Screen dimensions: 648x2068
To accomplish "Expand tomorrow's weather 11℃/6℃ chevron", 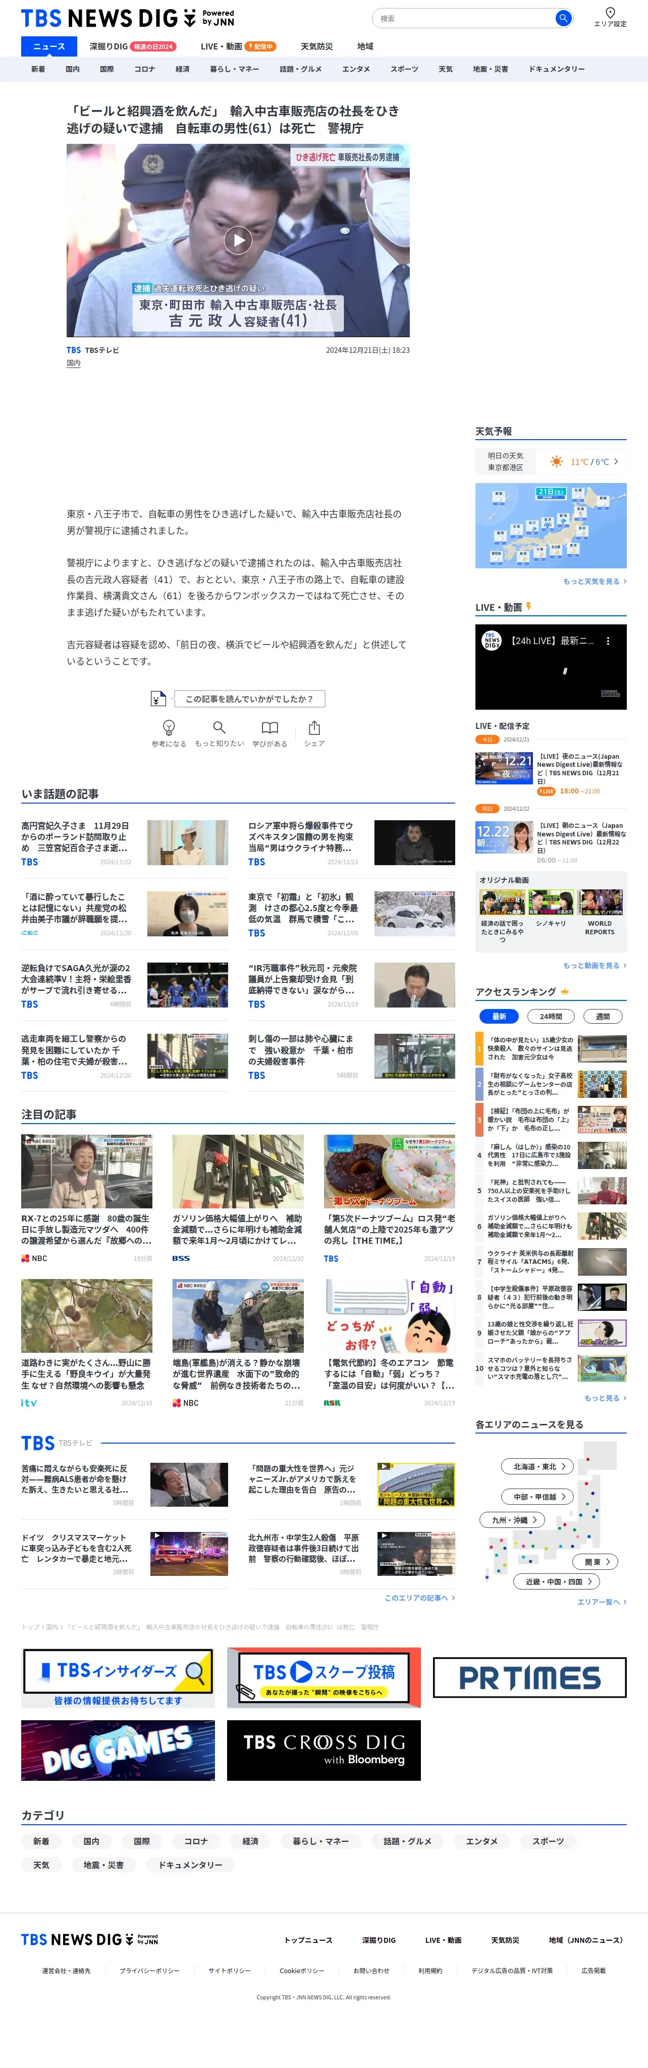I will tap(616, 462).
